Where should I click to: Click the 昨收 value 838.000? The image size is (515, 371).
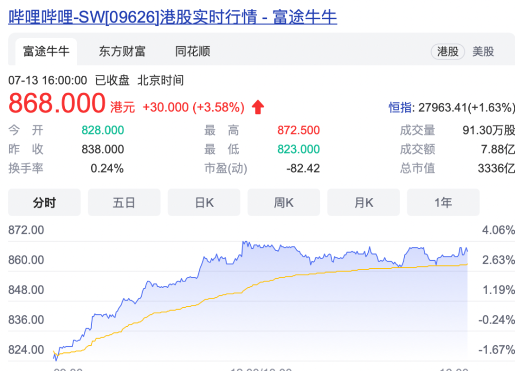(103, 149)
